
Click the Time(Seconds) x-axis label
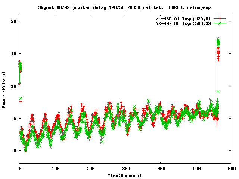point(124,176)
